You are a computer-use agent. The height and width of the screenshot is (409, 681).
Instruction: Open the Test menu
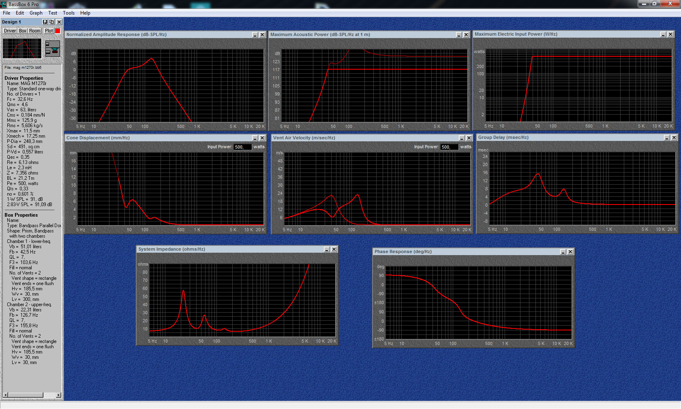coord(53,13)
